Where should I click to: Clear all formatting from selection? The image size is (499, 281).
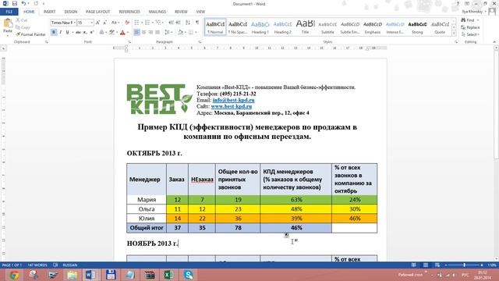pos(127,23)
